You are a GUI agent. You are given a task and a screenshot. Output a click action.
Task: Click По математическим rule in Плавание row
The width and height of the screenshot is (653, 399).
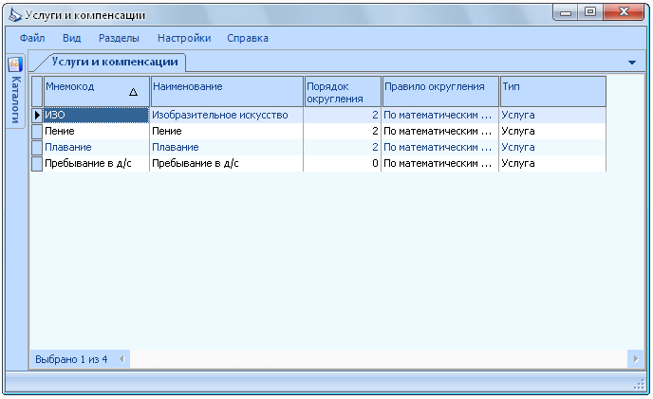coord(440,147)
